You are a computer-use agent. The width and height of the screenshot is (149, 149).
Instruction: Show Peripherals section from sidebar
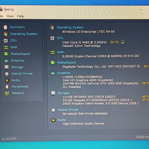(20, 86)
